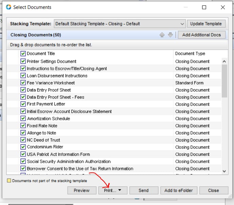
Task: Toggle the Document Title select-all checkbox
Action: tap(23, 54)
